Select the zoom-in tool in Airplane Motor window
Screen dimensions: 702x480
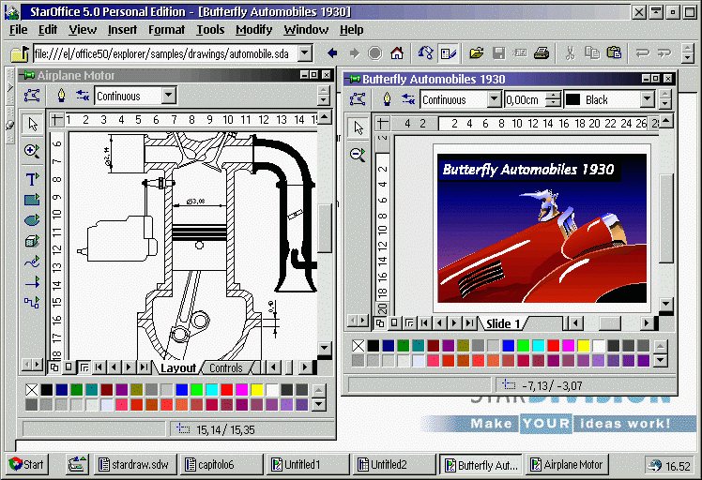[32, 150]
